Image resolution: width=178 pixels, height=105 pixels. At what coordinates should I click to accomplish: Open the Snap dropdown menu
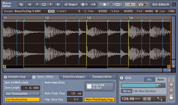click(71, 5)
